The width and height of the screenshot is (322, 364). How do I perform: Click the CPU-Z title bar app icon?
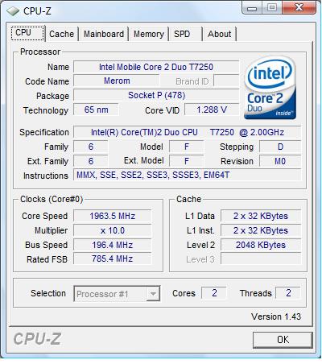[13, 11]
